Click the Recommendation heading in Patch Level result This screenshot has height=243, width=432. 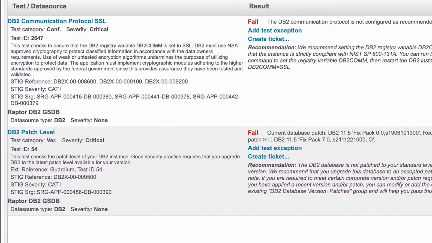[x=272, y=165]
